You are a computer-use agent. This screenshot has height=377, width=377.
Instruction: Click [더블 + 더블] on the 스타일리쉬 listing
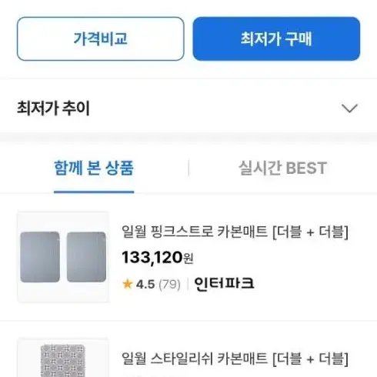(310, 359)
